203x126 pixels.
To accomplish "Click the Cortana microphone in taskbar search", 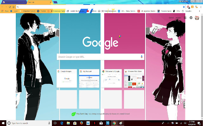I will pyautogui.click(x=49, y=123).
